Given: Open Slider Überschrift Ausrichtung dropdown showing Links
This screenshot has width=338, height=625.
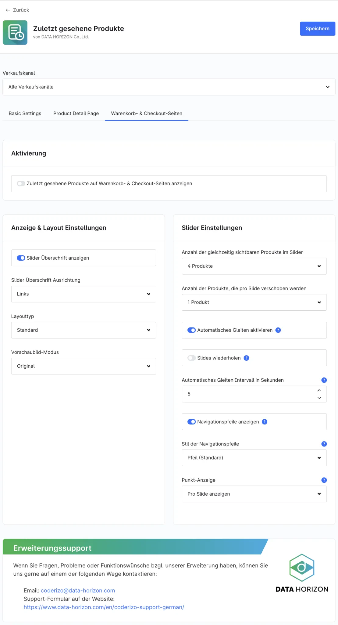Looking at the screenshot, I should (x=84, y=294).
